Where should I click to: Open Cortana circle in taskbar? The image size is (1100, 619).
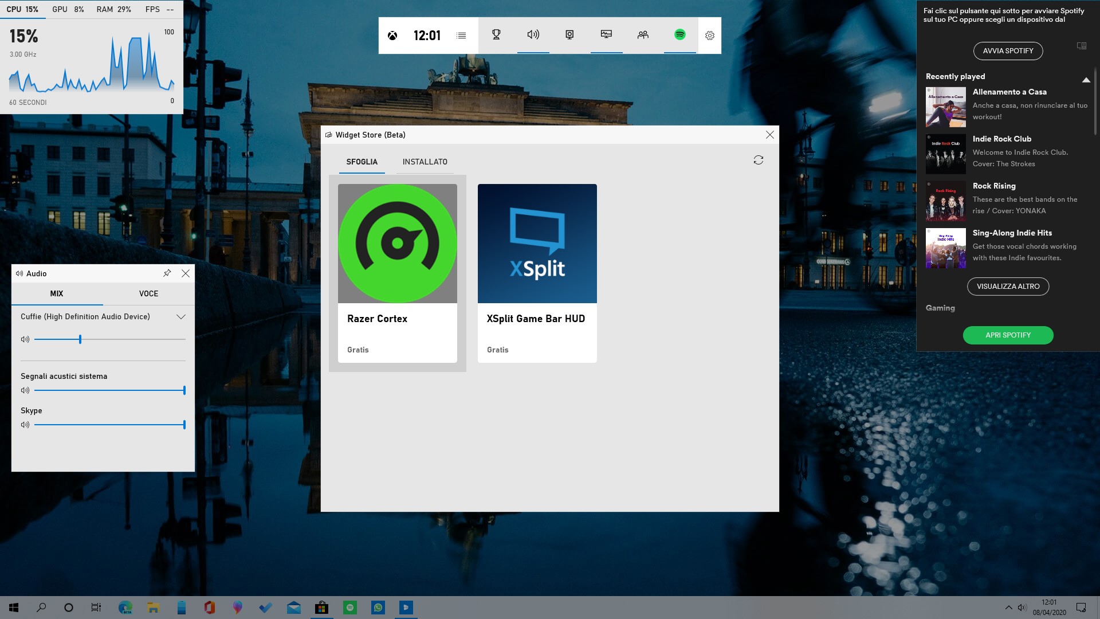coord(69,608)
